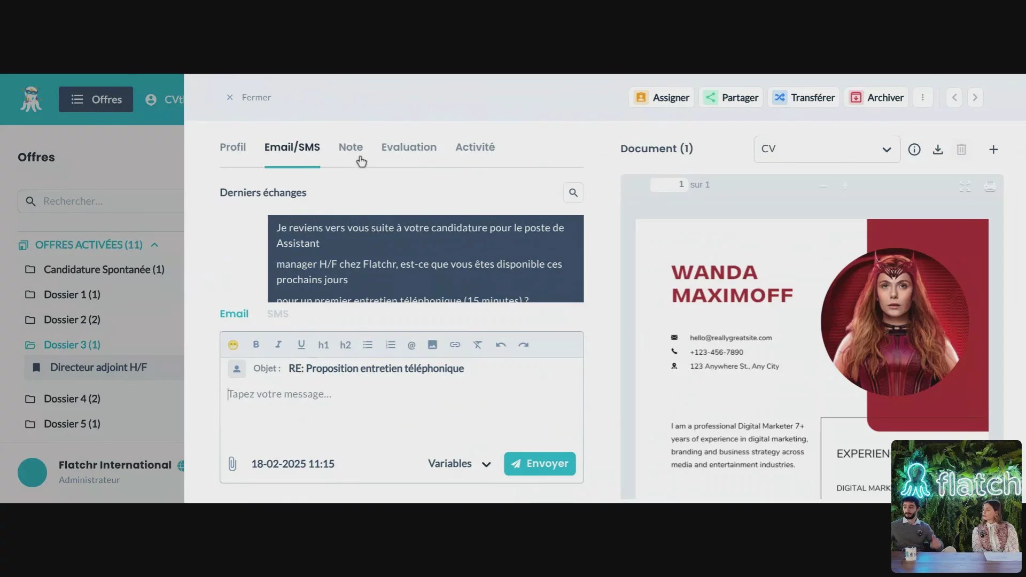Redo the last edit
This screenshot has width=1026, height=577.
coord(524,345)
